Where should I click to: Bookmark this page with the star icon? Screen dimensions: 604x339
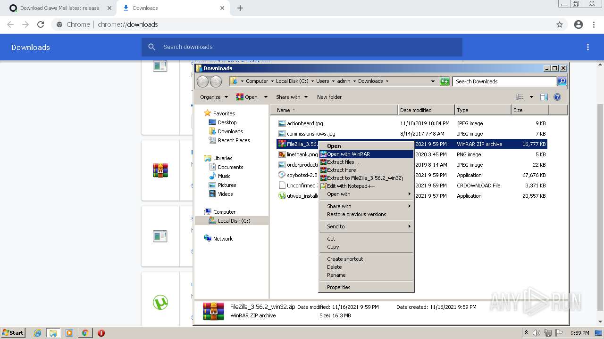point(560,24)
